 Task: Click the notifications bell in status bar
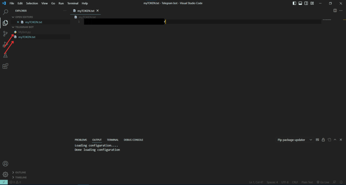[341, 182]
